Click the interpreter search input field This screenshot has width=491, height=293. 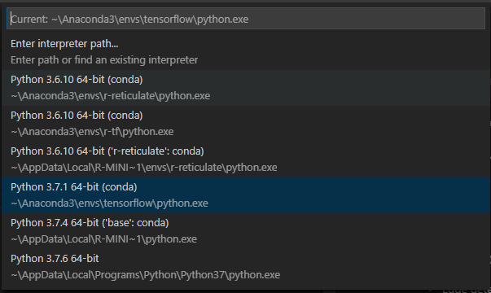(246, 19)
